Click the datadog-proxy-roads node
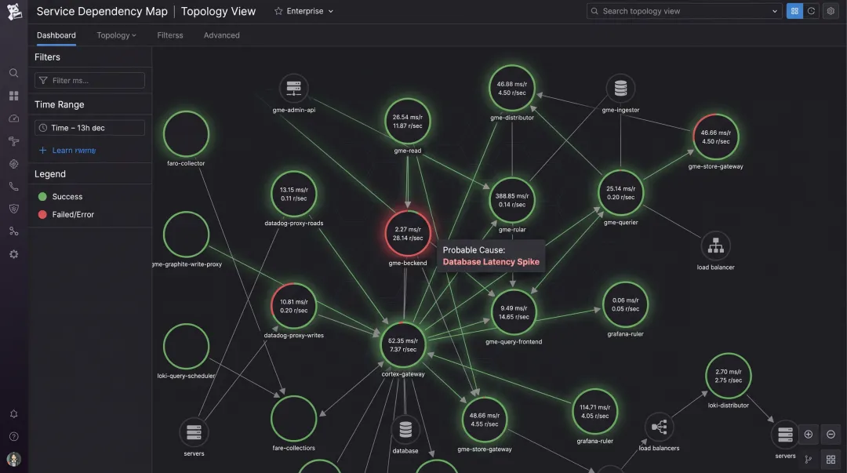Image resolution: width=847 pixels, height=473 pixels. (x=294, y=194)
